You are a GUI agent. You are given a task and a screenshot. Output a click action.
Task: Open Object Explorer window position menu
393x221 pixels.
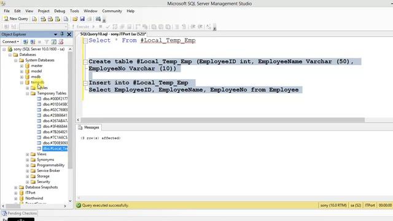coord(55,34)
